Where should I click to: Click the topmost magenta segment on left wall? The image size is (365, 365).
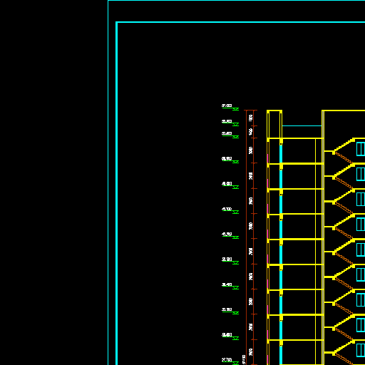coord(267,158)
